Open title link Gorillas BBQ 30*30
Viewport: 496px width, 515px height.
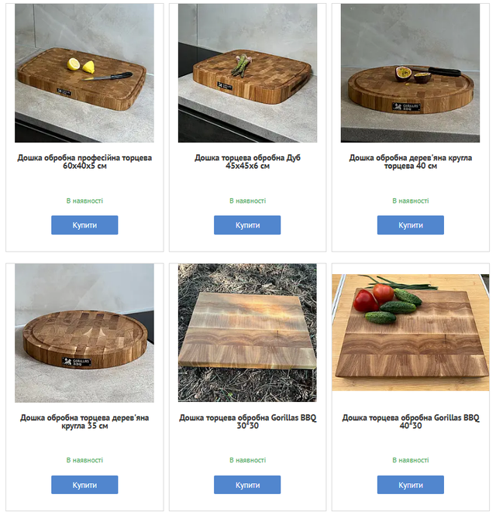click(x=247, y=422)
